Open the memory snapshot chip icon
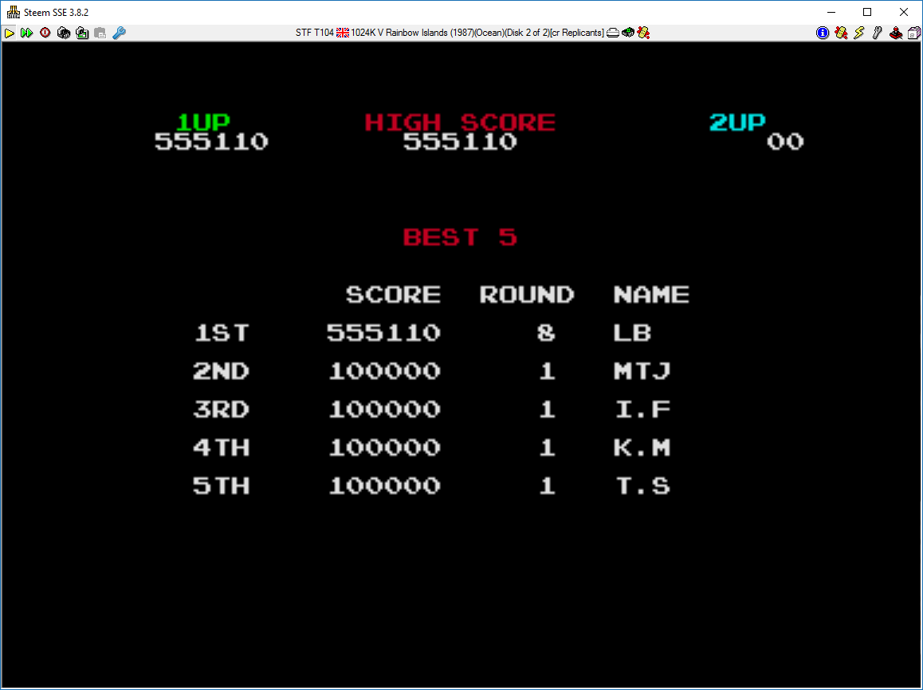 pyautogui.click(x=64, y=33)
